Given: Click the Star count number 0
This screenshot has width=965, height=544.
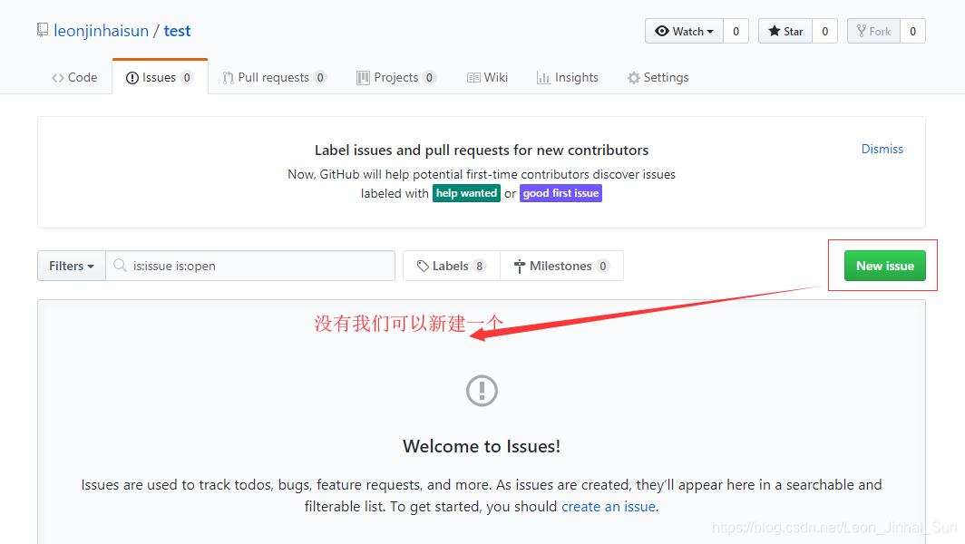Looking at the screenshot, I should [x=825, y=32].
